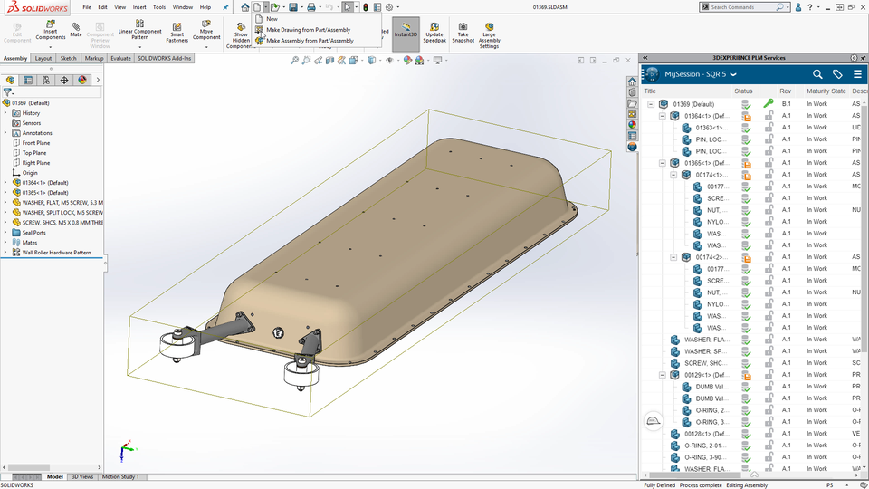Click the Open document icon
Screen dimensions: 869x489
pos(275,7)
